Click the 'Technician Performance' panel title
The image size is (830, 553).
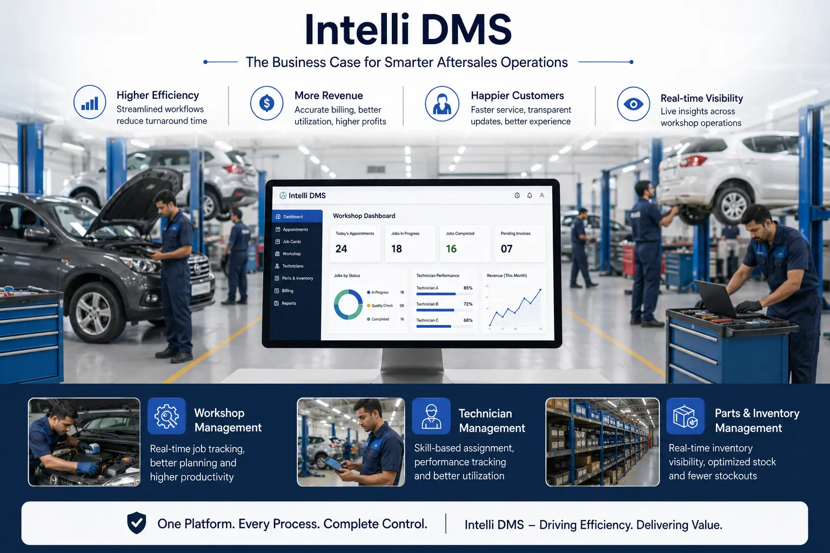tap(438, 275)
